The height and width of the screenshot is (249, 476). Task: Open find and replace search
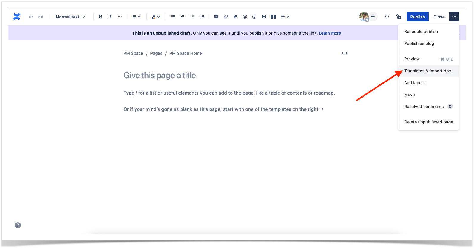click(387, 17)
